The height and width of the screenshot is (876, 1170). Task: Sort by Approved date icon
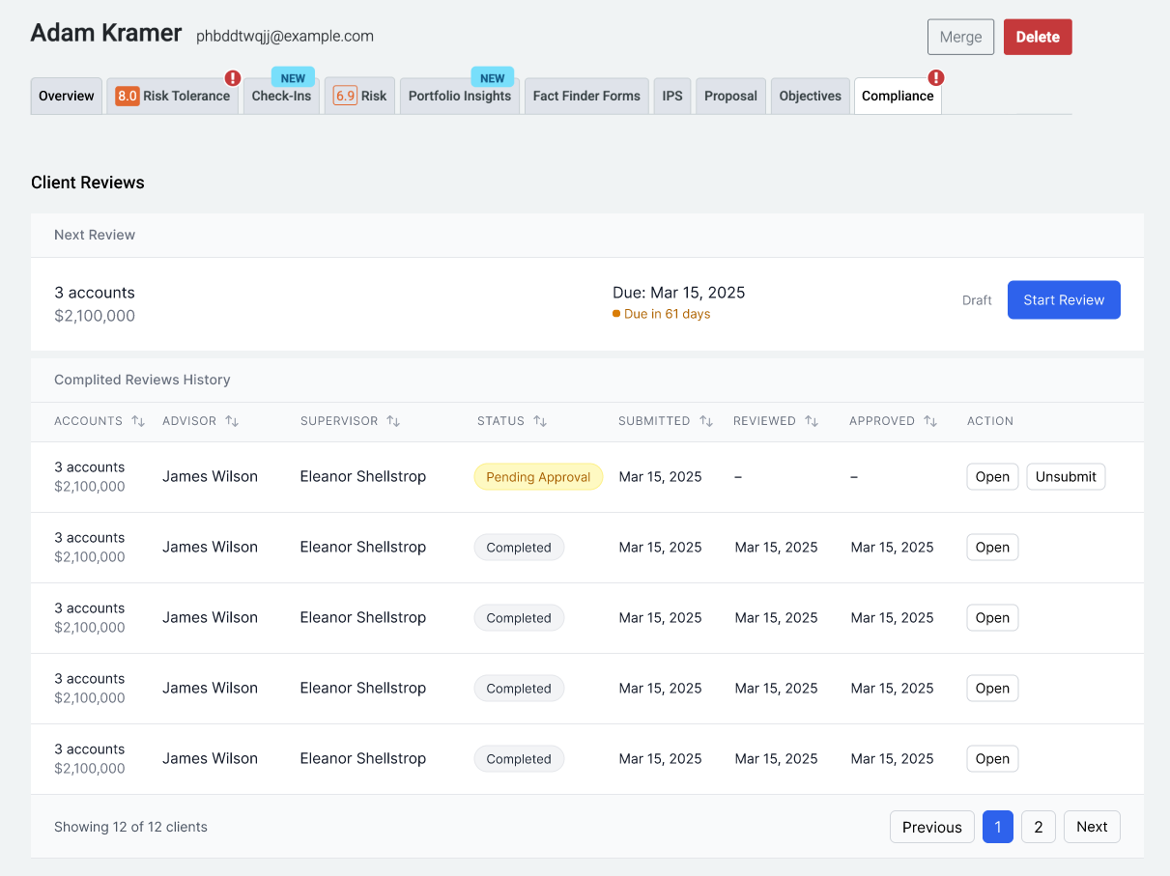930,421
